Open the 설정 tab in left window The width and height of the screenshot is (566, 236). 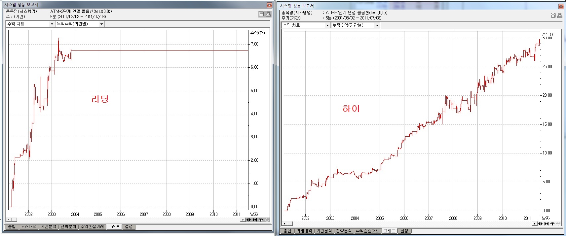[x=129, y=227]
